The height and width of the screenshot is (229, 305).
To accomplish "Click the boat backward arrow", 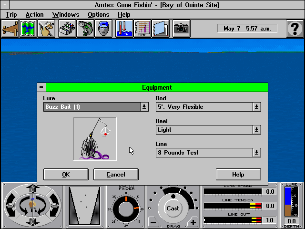I will tap(33, 221).
